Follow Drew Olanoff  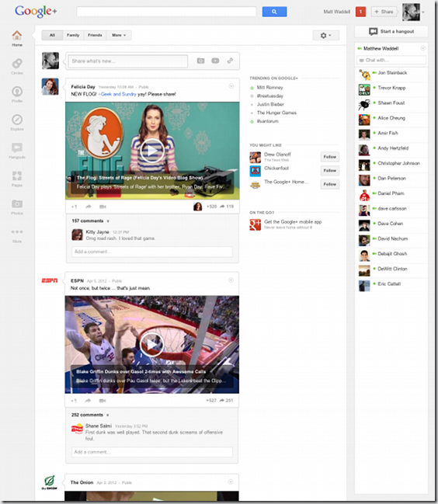[330, 157]
